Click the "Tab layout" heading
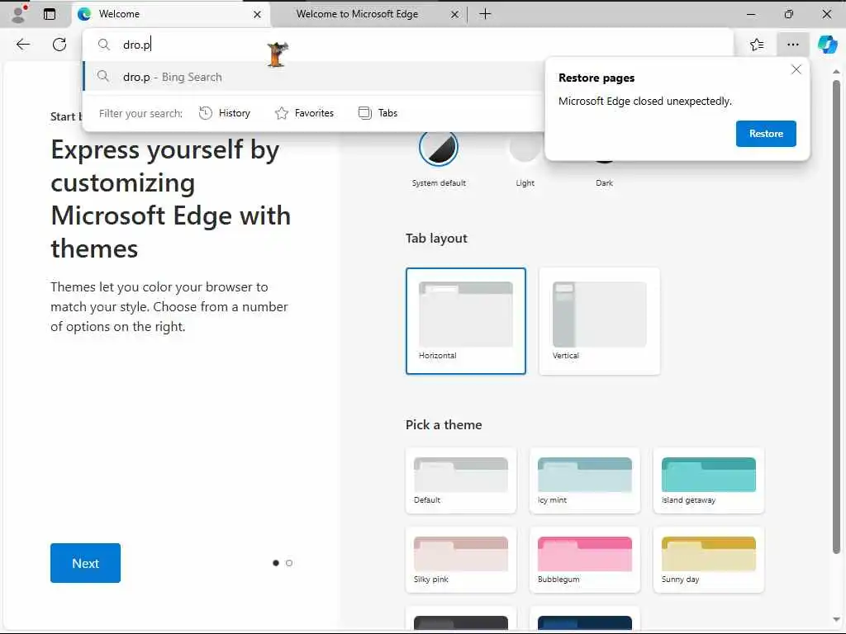 (436, 239)
